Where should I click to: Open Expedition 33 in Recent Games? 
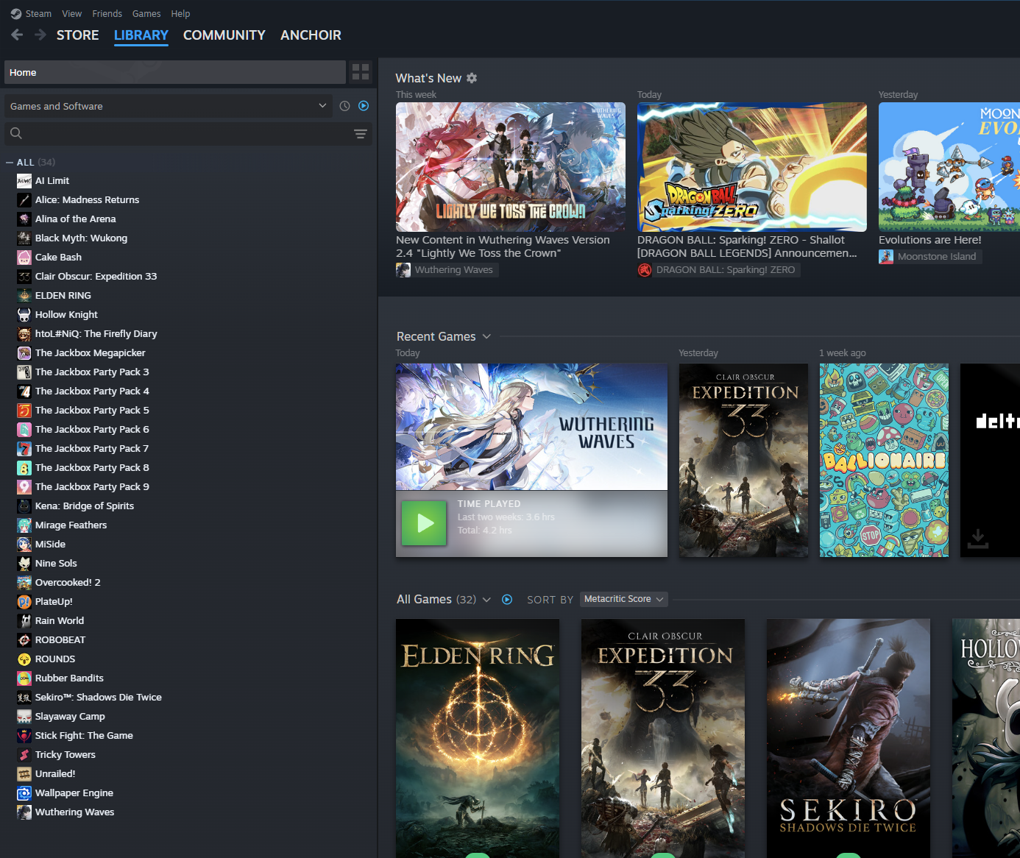[743, 460]
